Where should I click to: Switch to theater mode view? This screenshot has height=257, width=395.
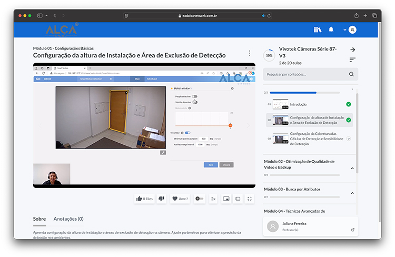pyautogui.click(x=238, y=199)
